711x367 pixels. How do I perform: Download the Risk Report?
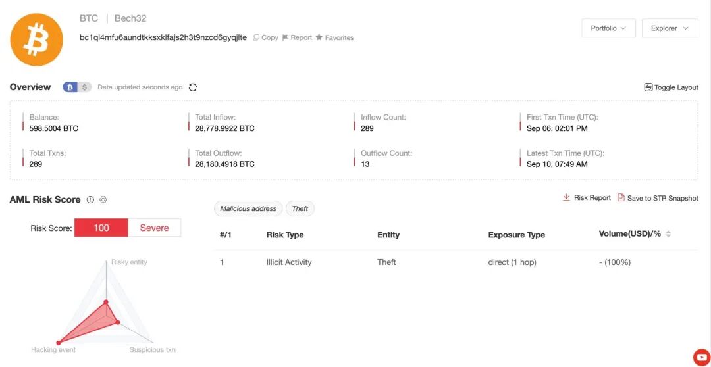click(587, 198)
